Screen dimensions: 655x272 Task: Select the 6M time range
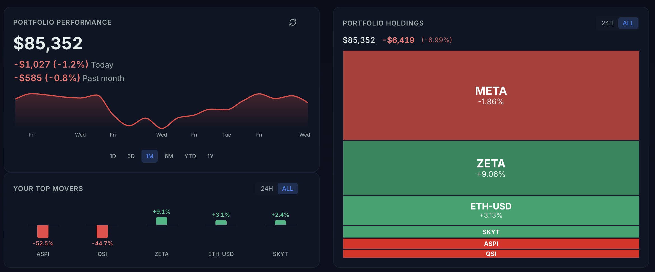pos(169,156)
